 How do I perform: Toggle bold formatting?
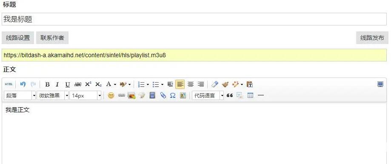(x=47, y=84)
